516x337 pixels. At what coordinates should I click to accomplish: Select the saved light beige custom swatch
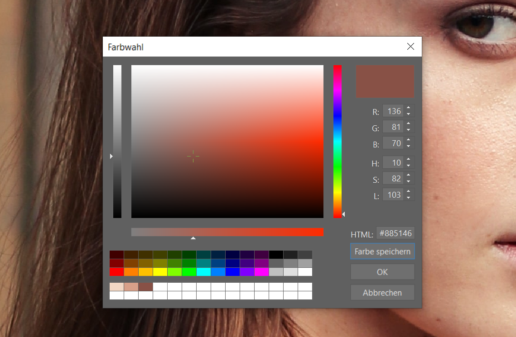pos(116,287)
